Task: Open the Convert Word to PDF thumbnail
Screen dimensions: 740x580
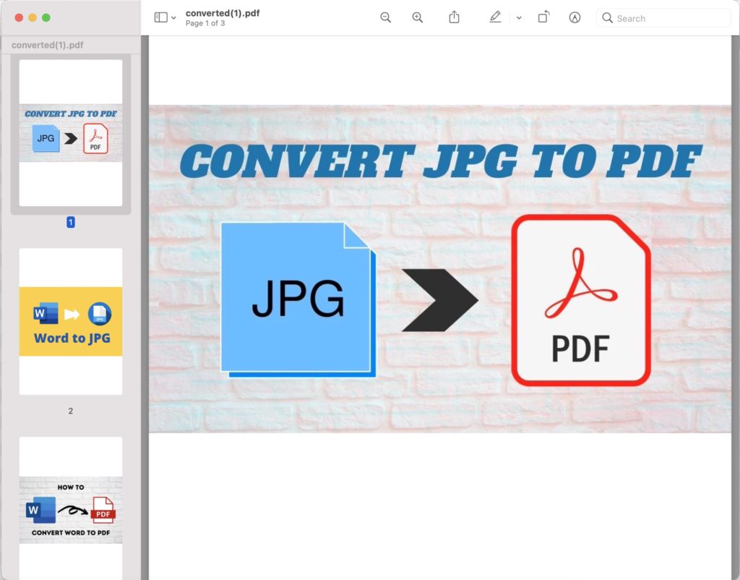Action: click(71, 509)
